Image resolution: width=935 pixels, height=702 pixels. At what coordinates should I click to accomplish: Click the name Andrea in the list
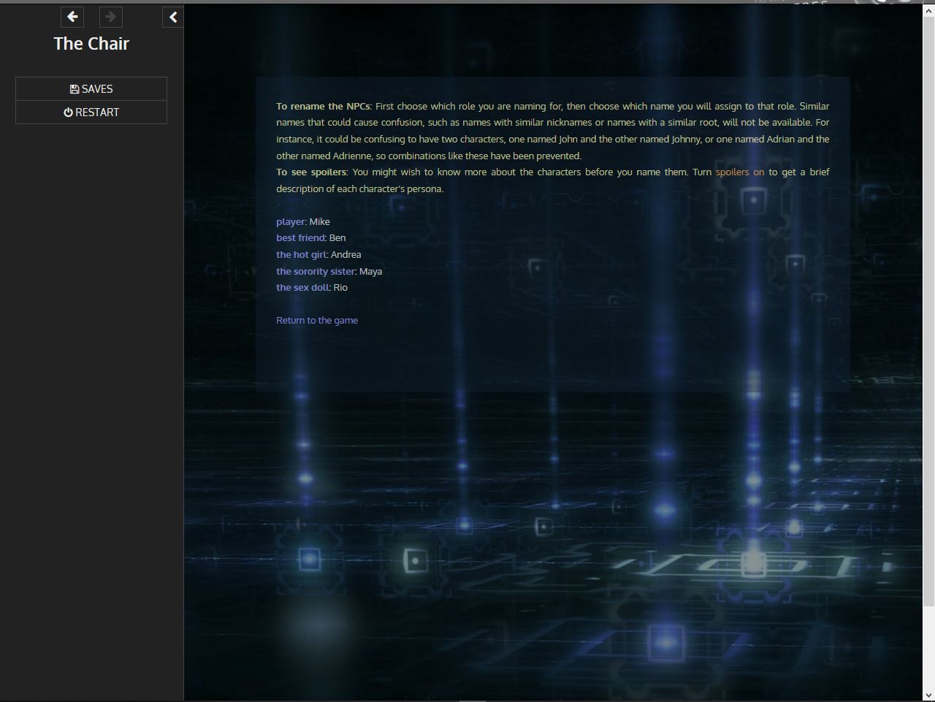(346, 255)
